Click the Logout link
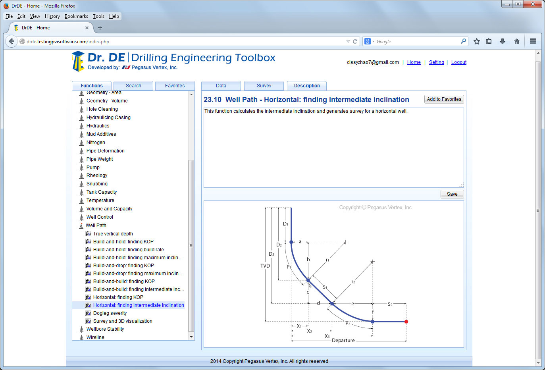Screen dimensions: 545x370 pyautogui.click(x=458, y=62)
